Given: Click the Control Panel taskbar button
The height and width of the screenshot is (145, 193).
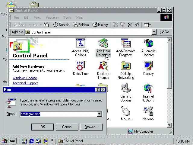Looking at the screenshot, I should (x=81, y=141).
